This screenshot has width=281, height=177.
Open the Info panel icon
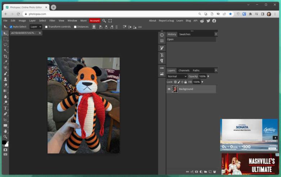162,35
